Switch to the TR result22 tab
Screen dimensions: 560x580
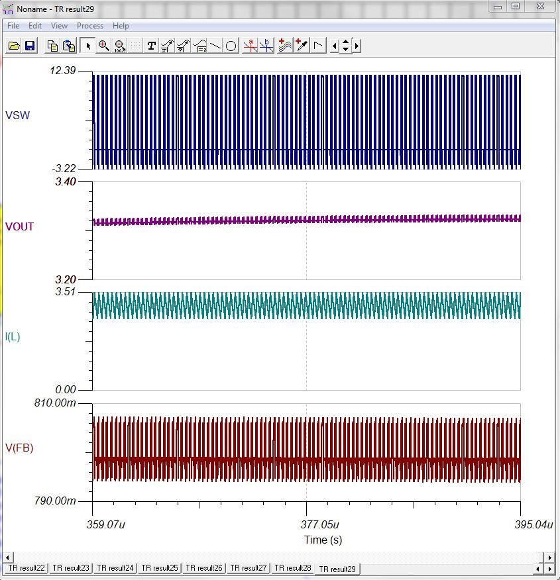pos(25,569)
